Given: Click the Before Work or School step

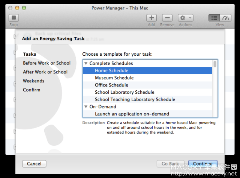Looking at the screenshot, I should [x=46, y=63].
